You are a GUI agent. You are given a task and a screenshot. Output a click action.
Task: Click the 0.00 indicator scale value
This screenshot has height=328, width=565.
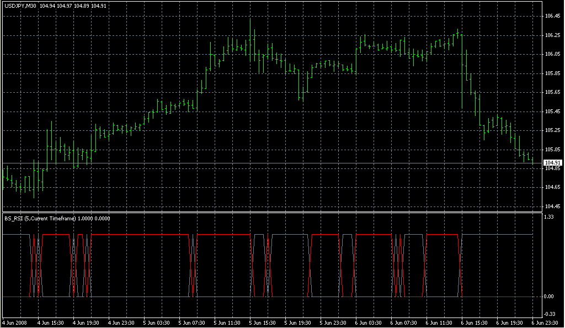(x=549, y=297)
